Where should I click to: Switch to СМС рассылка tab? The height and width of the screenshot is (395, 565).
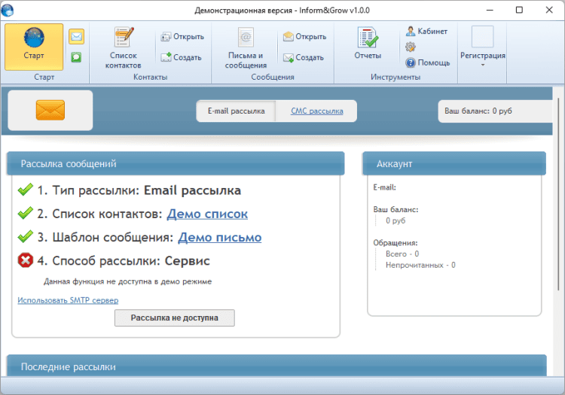point(316,111)
